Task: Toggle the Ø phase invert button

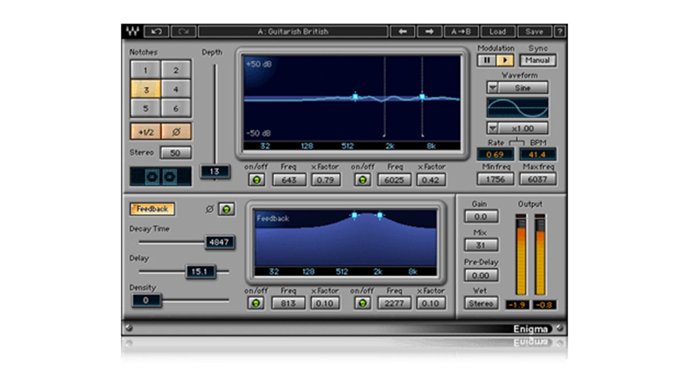Action: pyautogui.click(x=177, y=131)
